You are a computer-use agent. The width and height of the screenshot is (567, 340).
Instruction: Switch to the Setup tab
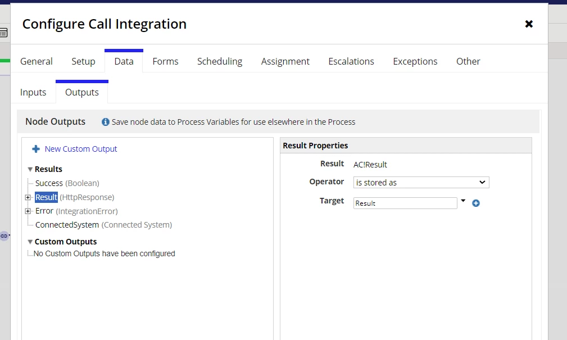(83, 61)
